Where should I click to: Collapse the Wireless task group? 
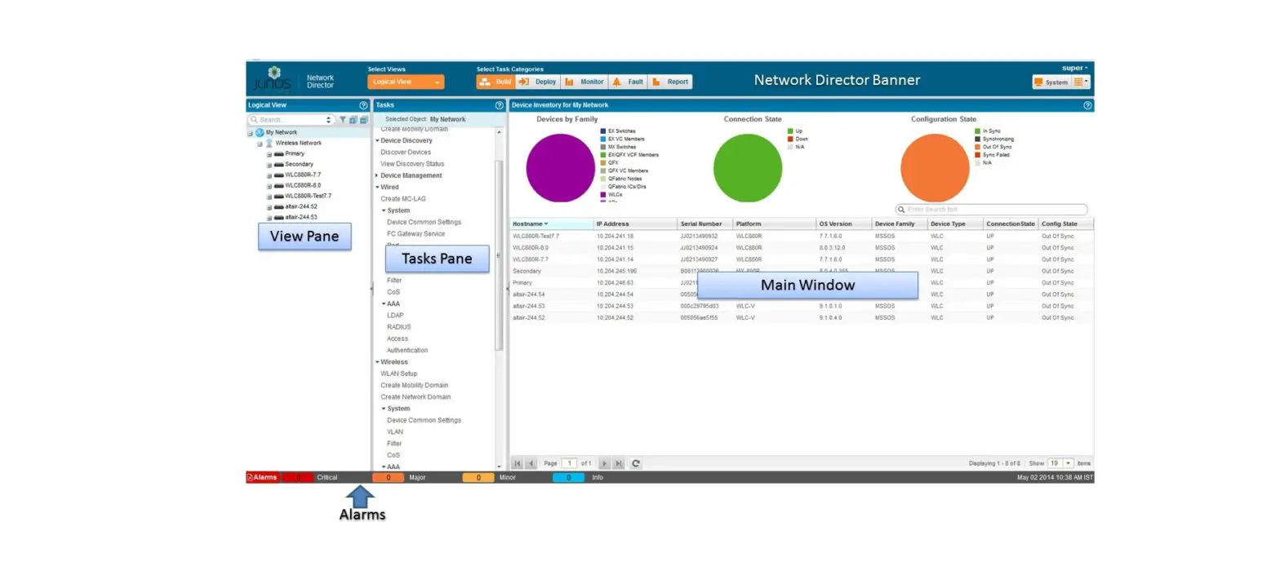(x=377, y=361)
